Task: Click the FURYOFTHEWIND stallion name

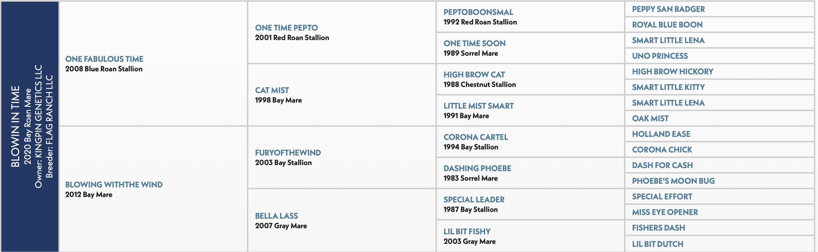Action: [x=288, y=153]
